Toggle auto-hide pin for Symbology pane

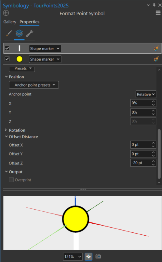click(154, 5)
